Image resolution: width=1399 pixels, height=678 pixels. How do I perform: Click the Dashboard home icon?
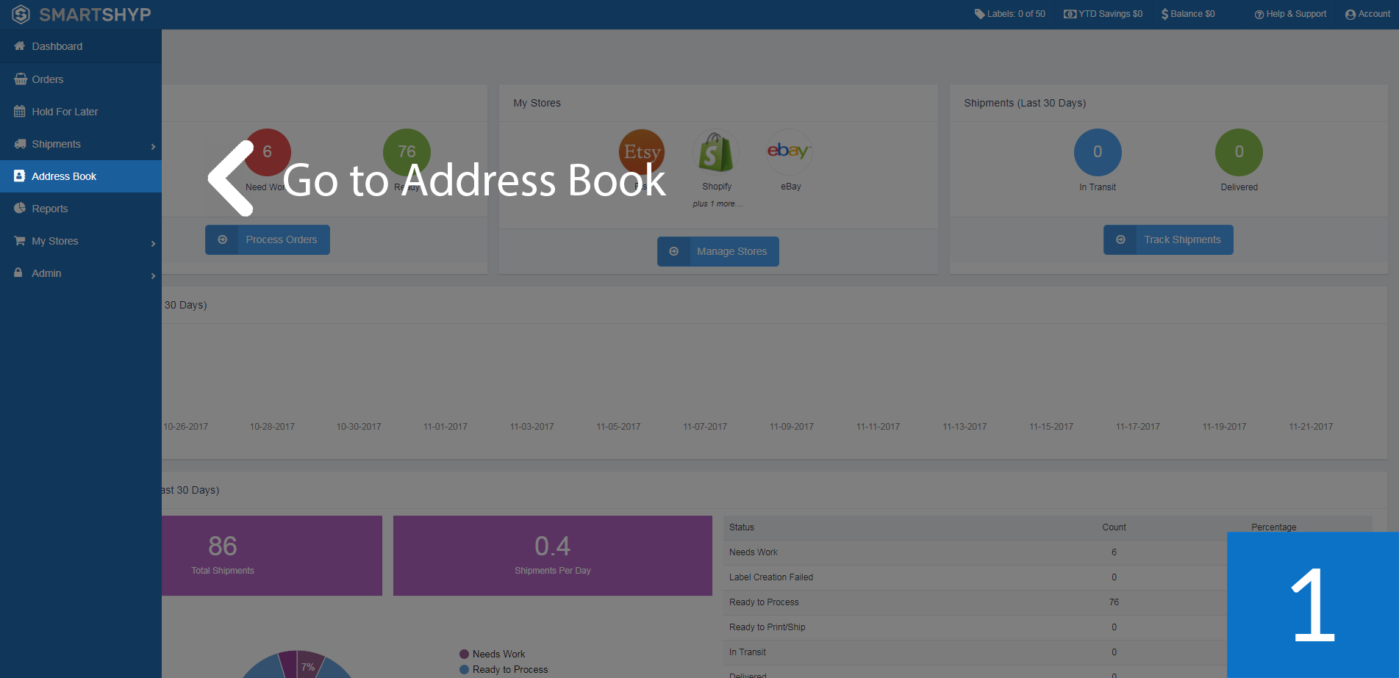click(20, 46)
